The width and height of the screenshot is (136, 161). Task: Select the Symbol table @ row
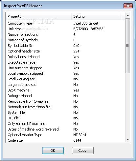(x=65, y=46)
